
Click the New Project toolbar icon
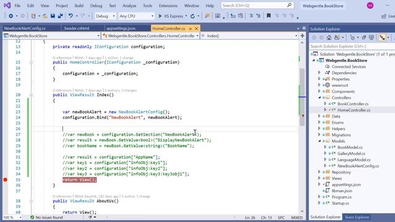tap(33, 16)
